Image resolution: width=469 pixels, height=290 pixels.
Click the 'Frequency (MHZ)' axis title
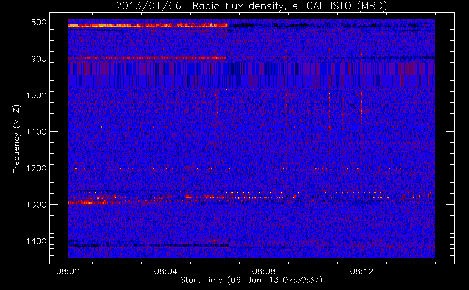[x=17, y=139]
